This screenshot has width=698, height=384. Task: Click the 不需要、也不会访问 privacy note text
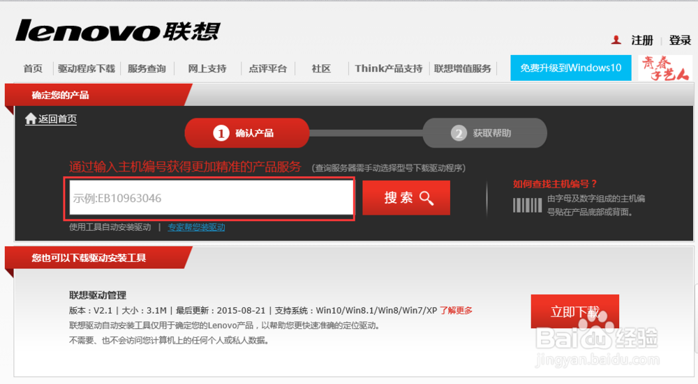pyautogui.click(x=169, y=341)
